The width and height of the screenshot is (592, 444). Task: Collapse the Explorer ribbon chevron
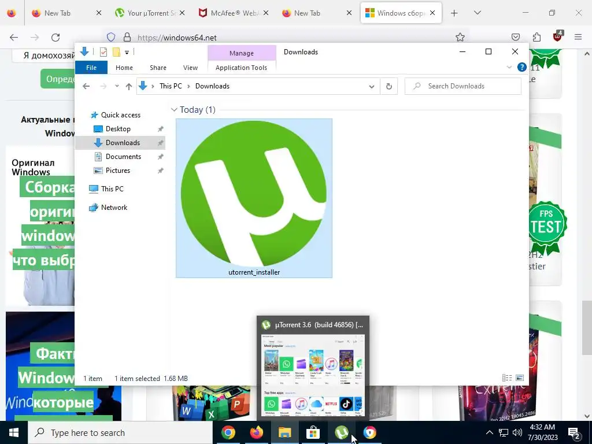(x=509, y=67)
